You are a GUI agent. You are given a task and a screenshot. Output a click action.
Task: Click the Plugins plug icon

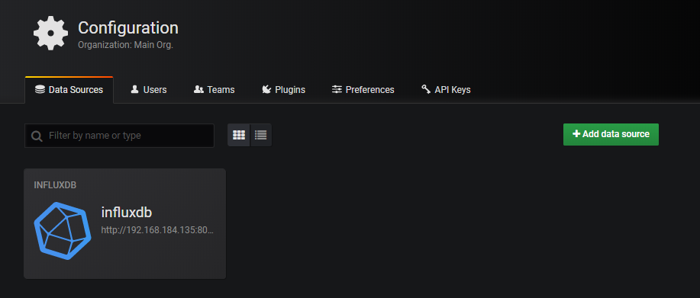266,89
